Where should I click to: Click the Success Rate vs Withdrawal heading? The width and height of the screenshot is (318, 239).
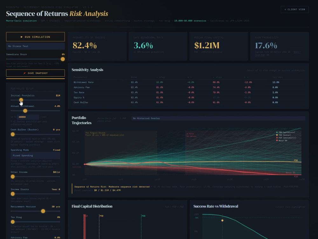click(x=216, y=206)
